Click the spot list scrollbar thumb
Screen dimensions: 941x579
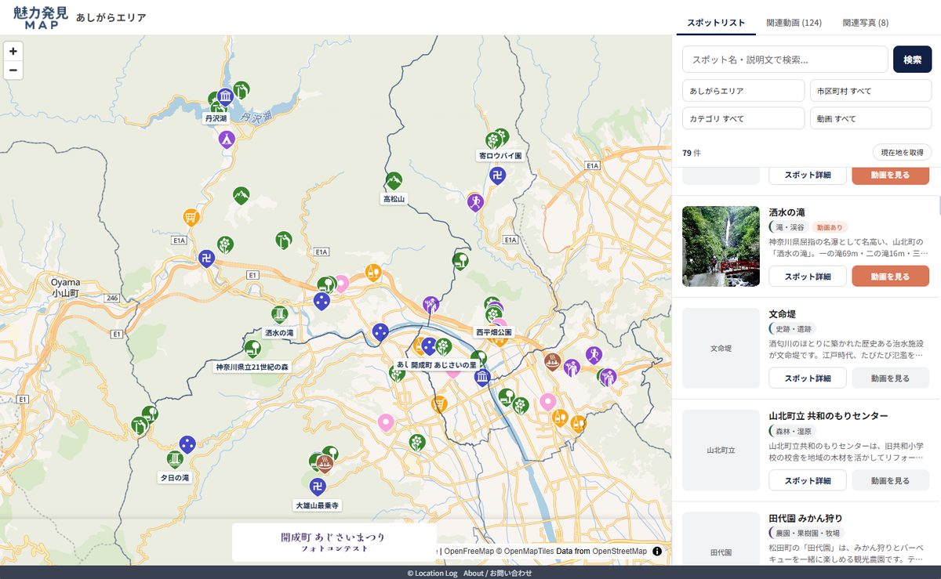[939, 206]
